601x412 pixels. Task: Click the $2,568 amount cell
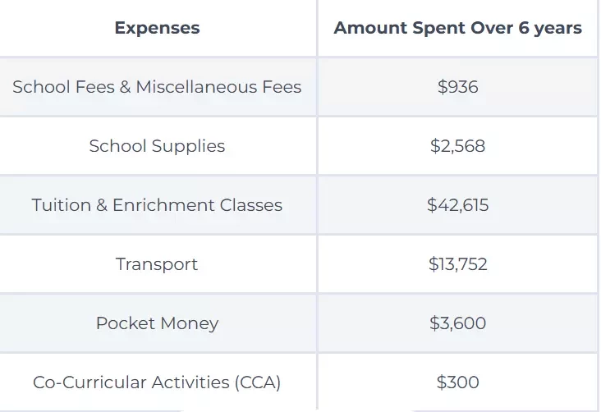point(457,146)
